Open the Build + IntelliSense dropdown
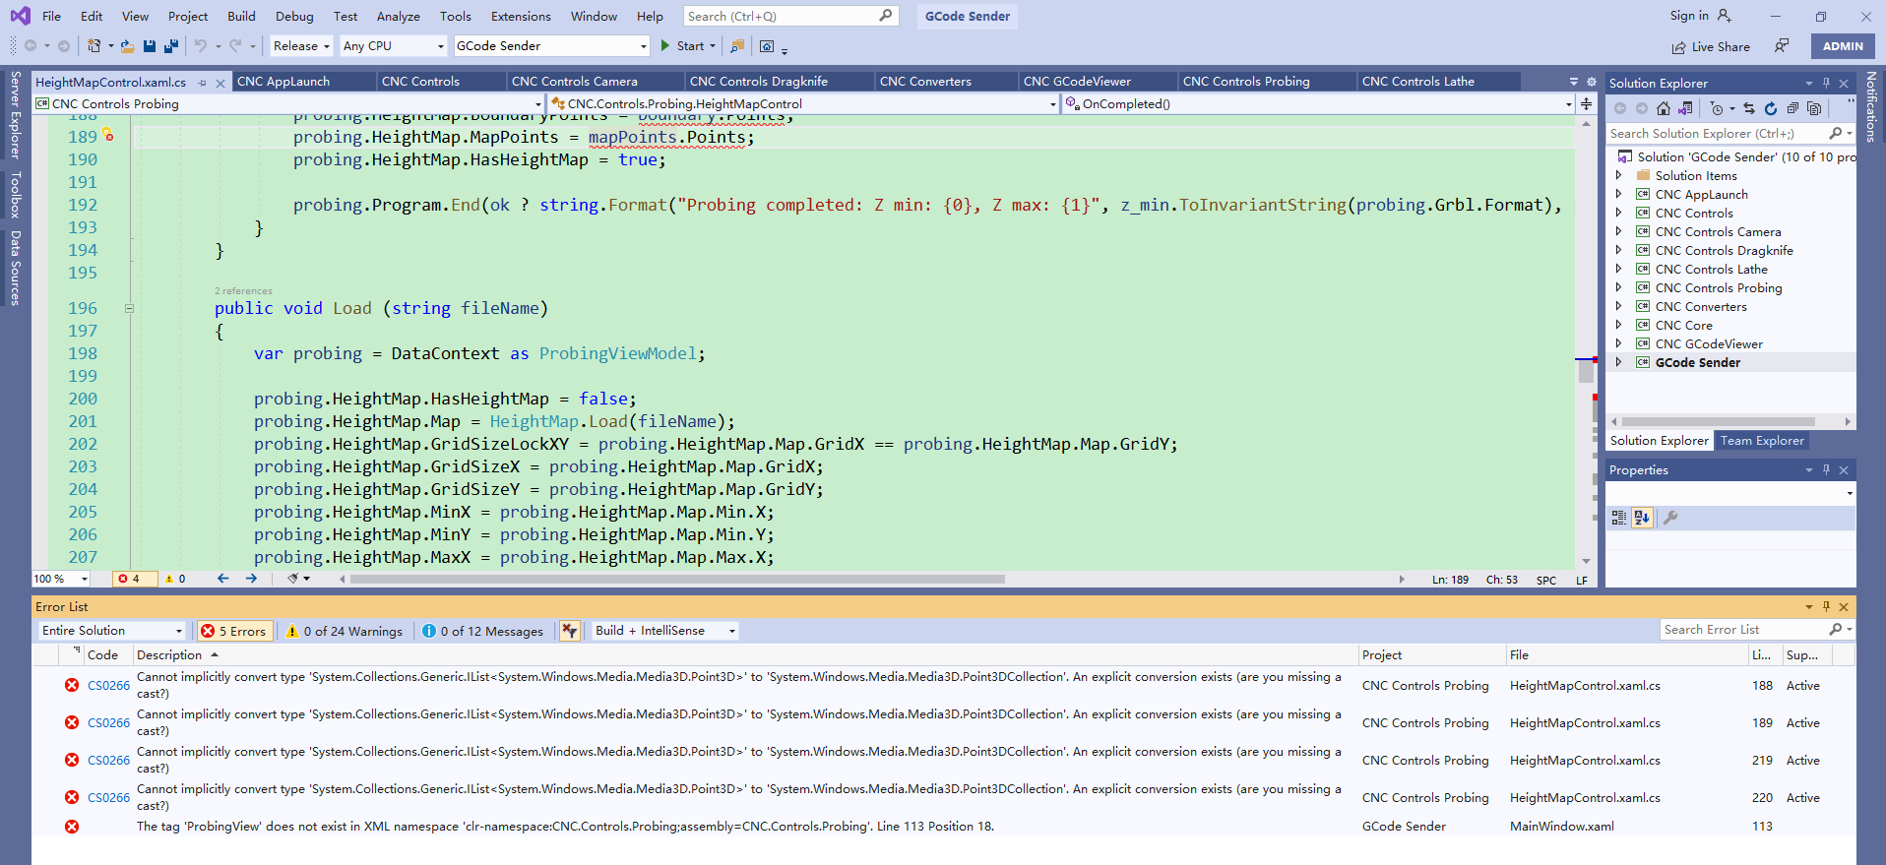 coord(665,631)
